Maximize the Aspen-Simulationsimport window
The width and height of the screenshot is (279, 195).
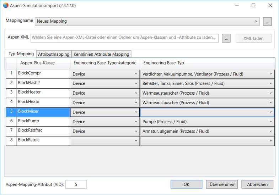click(253, 6)
